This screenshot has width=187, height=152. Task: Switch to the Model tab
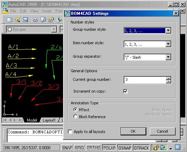[32, 120]
